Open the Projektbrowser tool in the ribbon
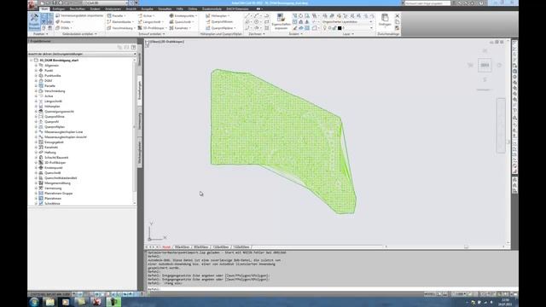 (34, 21)
